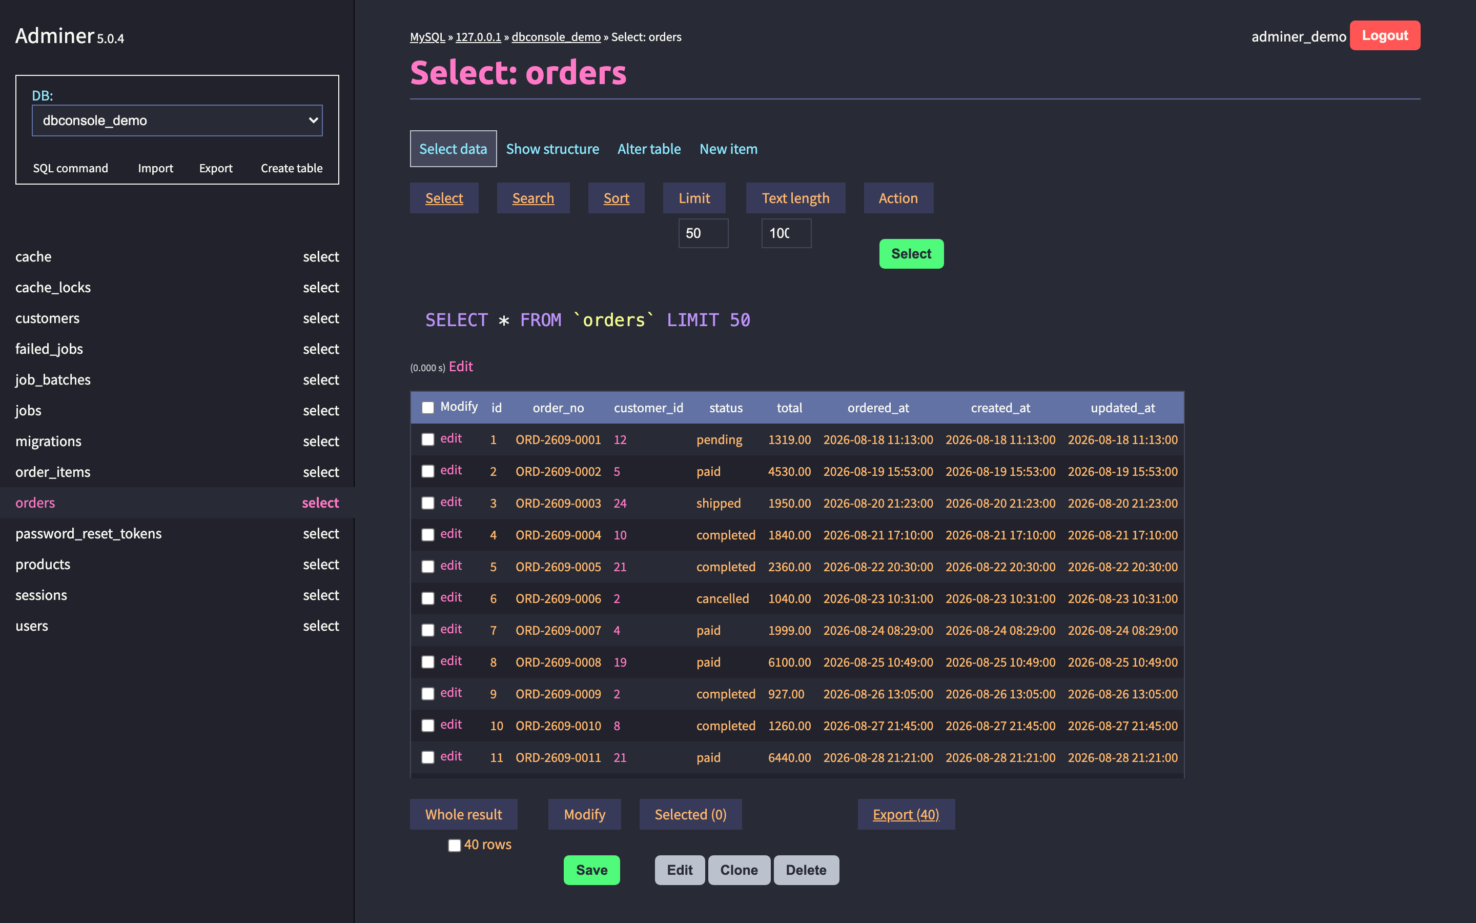Click the Clone button

click(739, 870)
